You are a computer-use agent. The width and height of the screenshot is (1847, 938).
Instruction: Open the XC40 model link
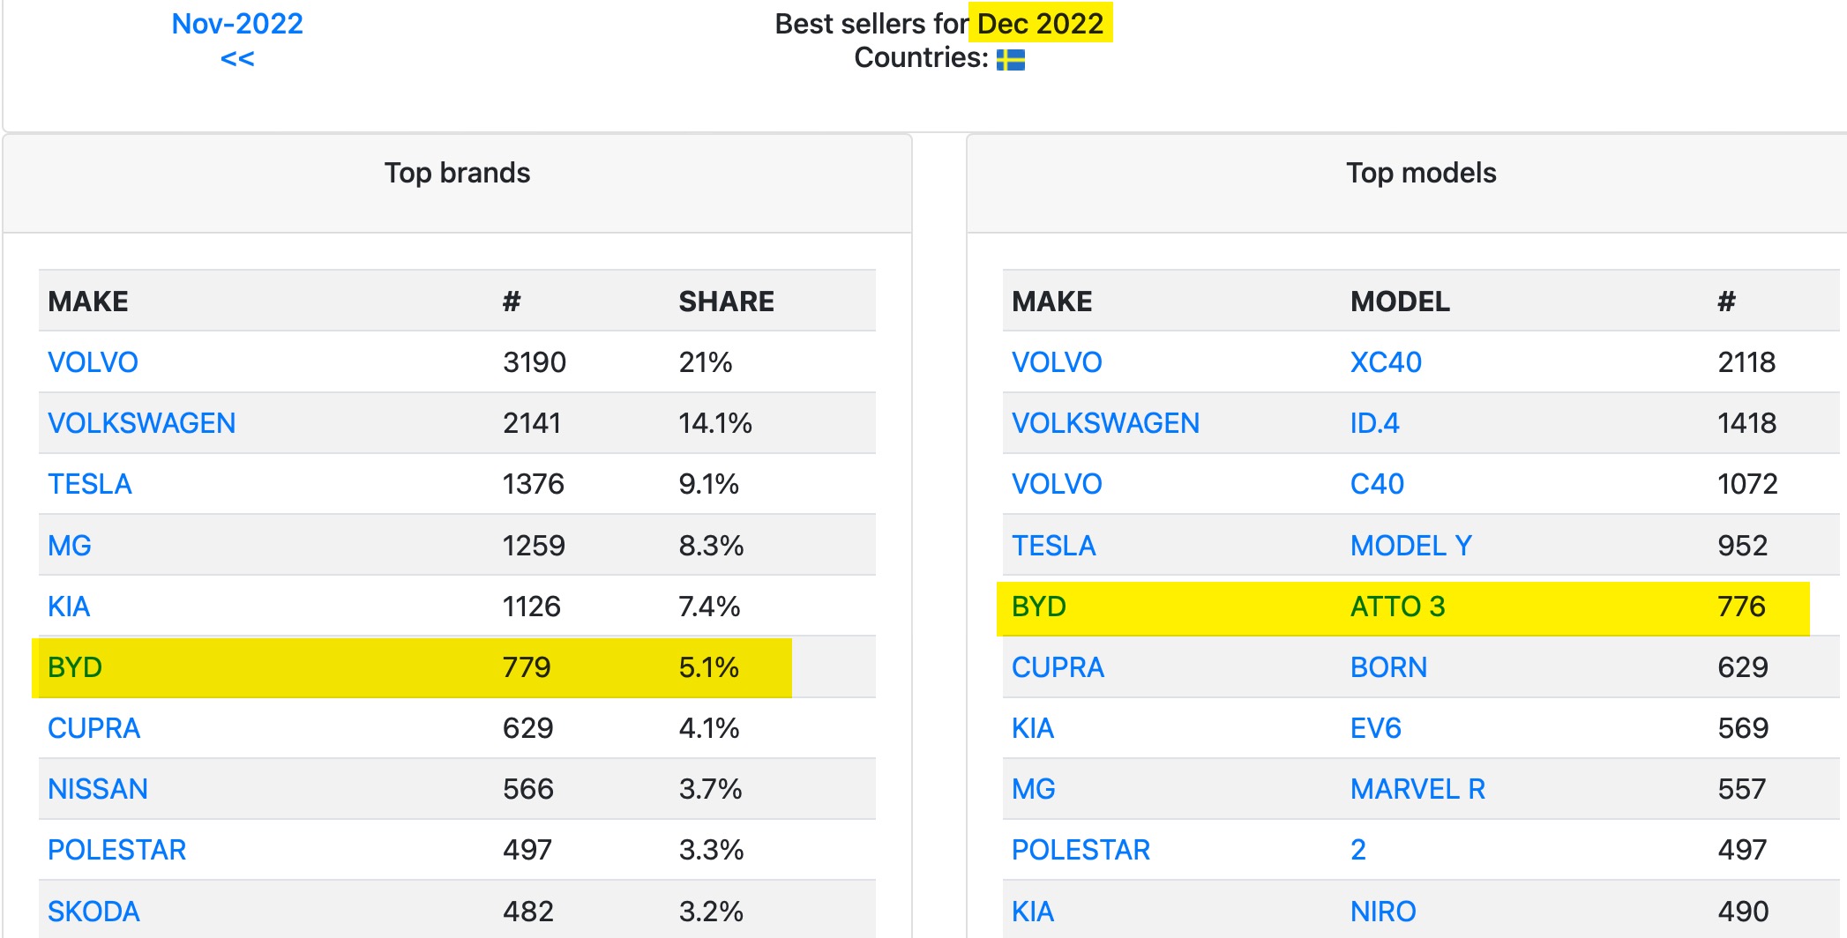point(1385,362)
